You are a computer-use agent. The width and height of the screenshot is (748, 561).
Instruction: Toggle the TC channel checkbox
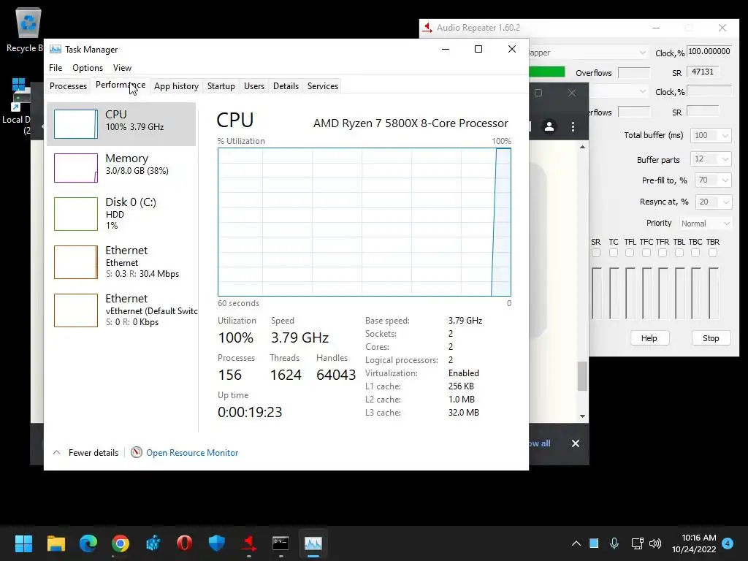tap(614, 253)
